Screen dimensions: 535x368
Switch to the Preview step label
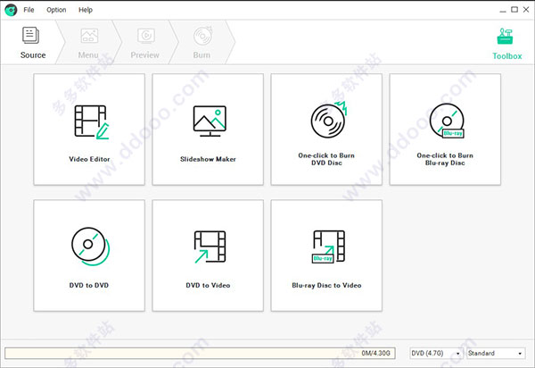[x=144, y=55]
